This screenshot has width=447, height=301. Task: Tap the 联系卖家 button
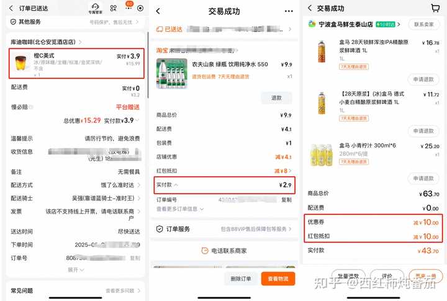(x=423, y=24)
